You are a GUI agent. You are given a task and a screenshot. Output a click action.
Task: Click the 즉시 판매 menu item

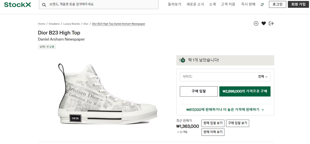(x=248, y=4)
